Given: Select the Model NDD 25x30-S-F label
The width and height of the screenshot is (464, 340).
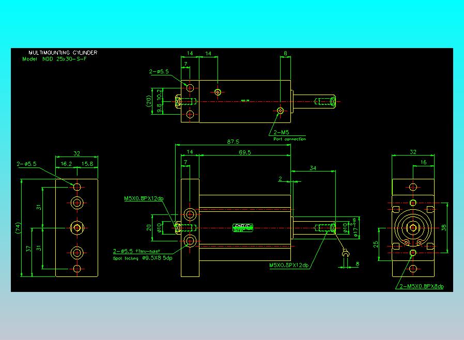Looking at the screenshot, I should tap(54, 59).
